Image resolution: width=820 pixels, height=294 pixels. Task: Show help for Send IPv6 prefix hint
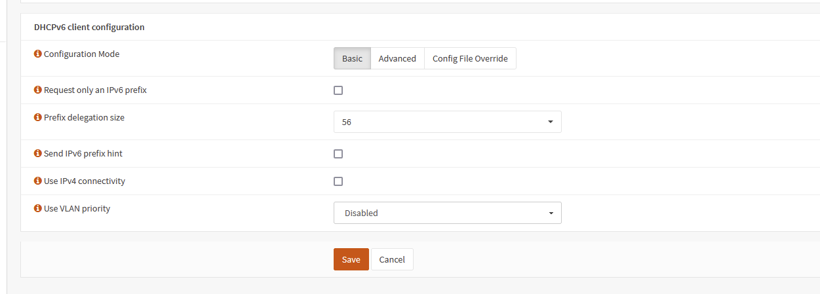[37, 154]
